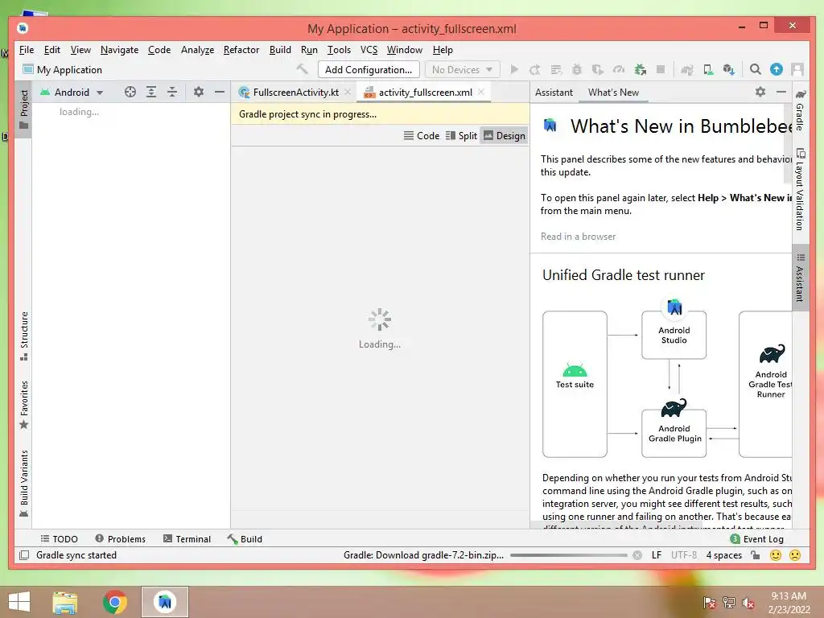Image resolution: width=824 pixels, height=618 pixels.
Task: Open the Add Configuration dropdown
Action: coord(369,69)
